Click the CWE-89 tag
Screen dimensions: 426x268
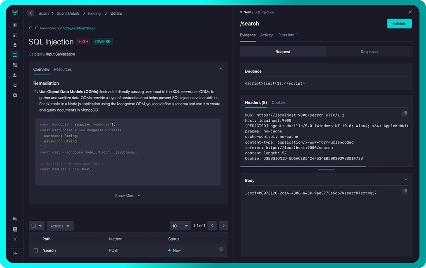[103, 41]
